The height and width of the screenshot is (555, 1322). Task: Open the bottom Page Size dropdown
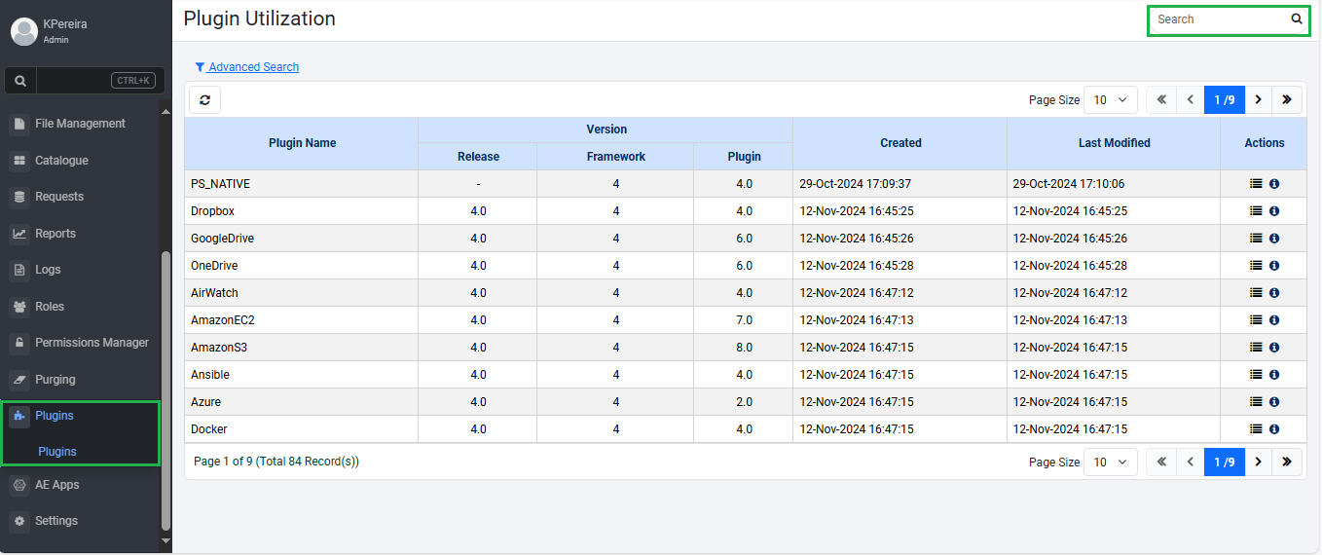point(1110,462)
